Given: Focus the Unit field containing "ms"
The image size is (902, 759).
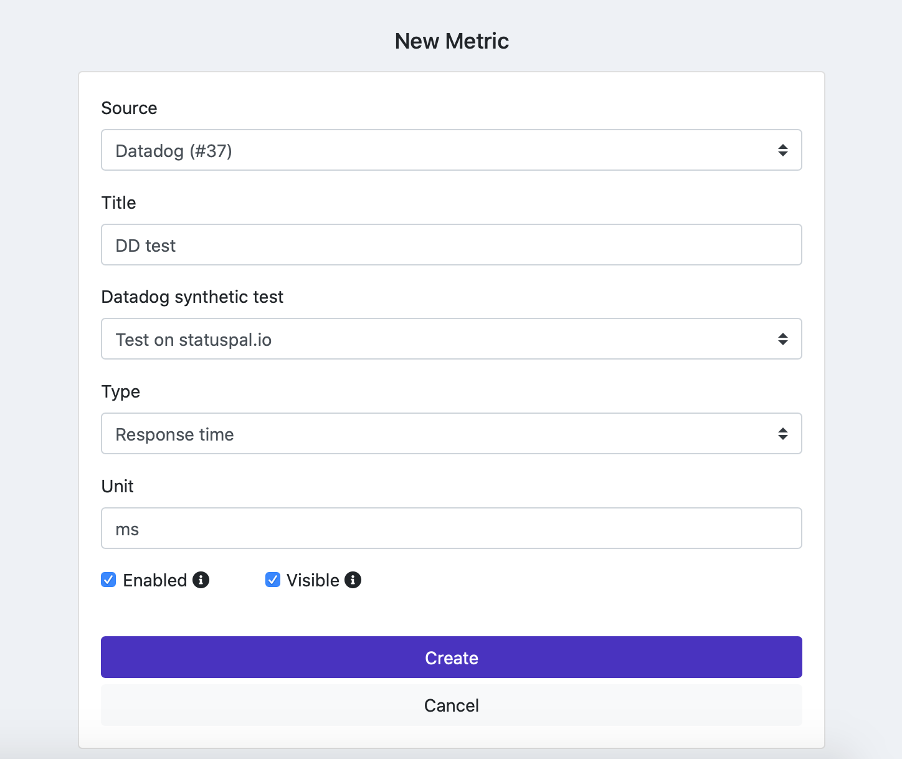Looking at the screenshot, I should tap(451, 528).
